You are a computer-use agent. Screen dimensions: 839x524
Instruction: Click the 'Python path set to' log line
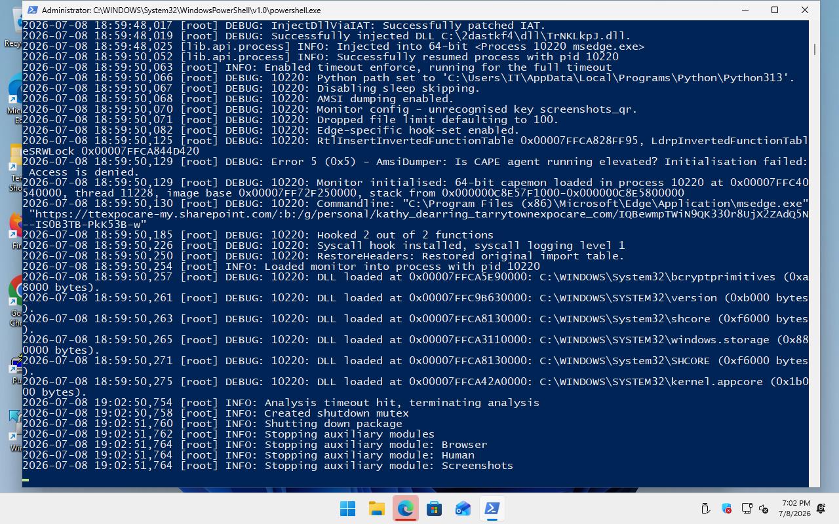click(408, 78)
